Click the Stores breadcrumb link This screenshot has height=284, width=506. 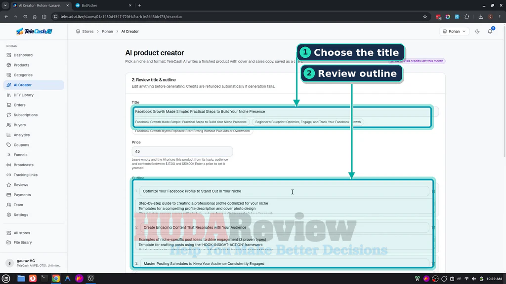87,32
